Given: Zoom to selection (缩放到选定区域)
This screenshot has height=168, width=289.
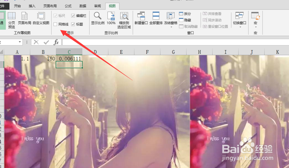Looking at the screenshot, I should pos(124,20).
